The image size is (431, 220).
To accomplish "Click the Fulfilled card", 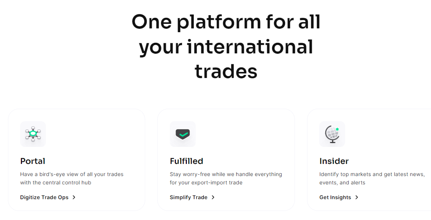I will pyautogui.click(x=226, y=159).
